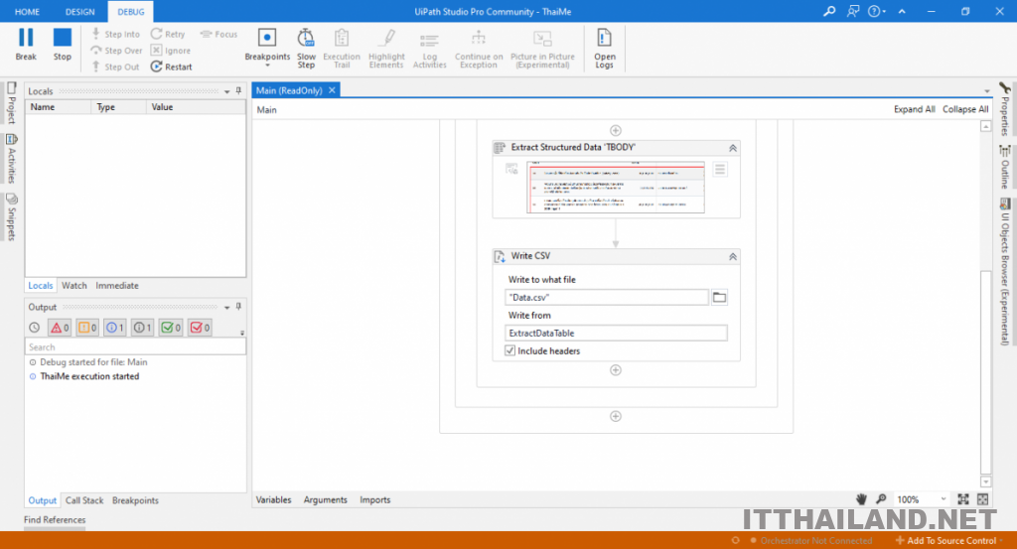Viewport: 1017px width, 549px height.
Task: Toggle trace messages filter in Output
Action: click(142, 328)
